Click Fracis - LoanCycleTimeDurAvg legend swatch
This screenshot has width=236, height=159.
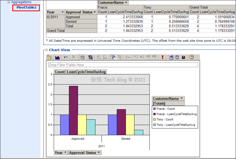click(154, 114)
